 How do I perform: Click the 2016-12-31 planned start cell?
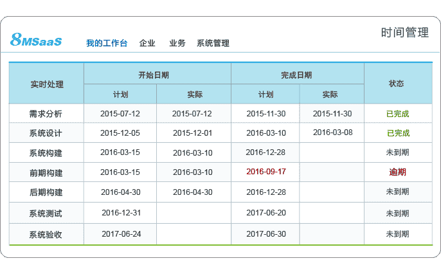[122, 213]
